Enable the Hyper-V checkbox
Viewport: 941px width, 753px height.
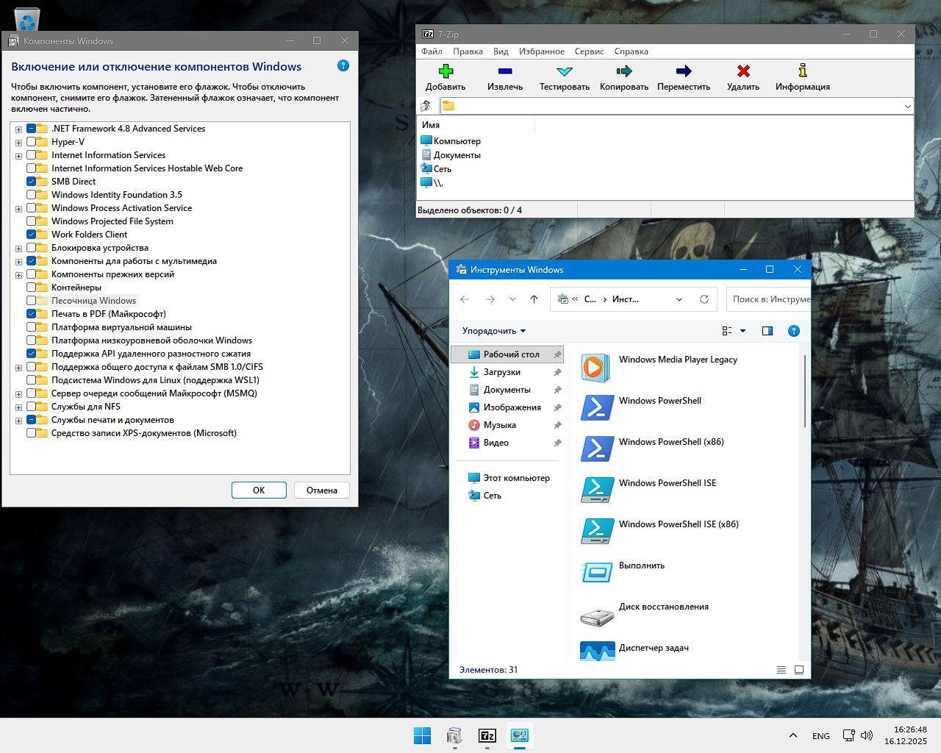coord(32,141)
